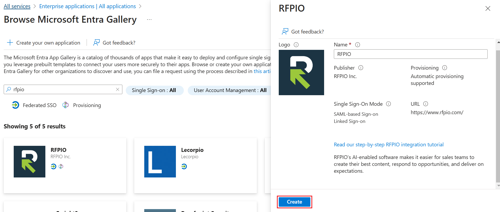Viewport: 500px width, 212px height.
Task: Click the provisioning icon on the RFPIO card
Action: click(61, 166)
